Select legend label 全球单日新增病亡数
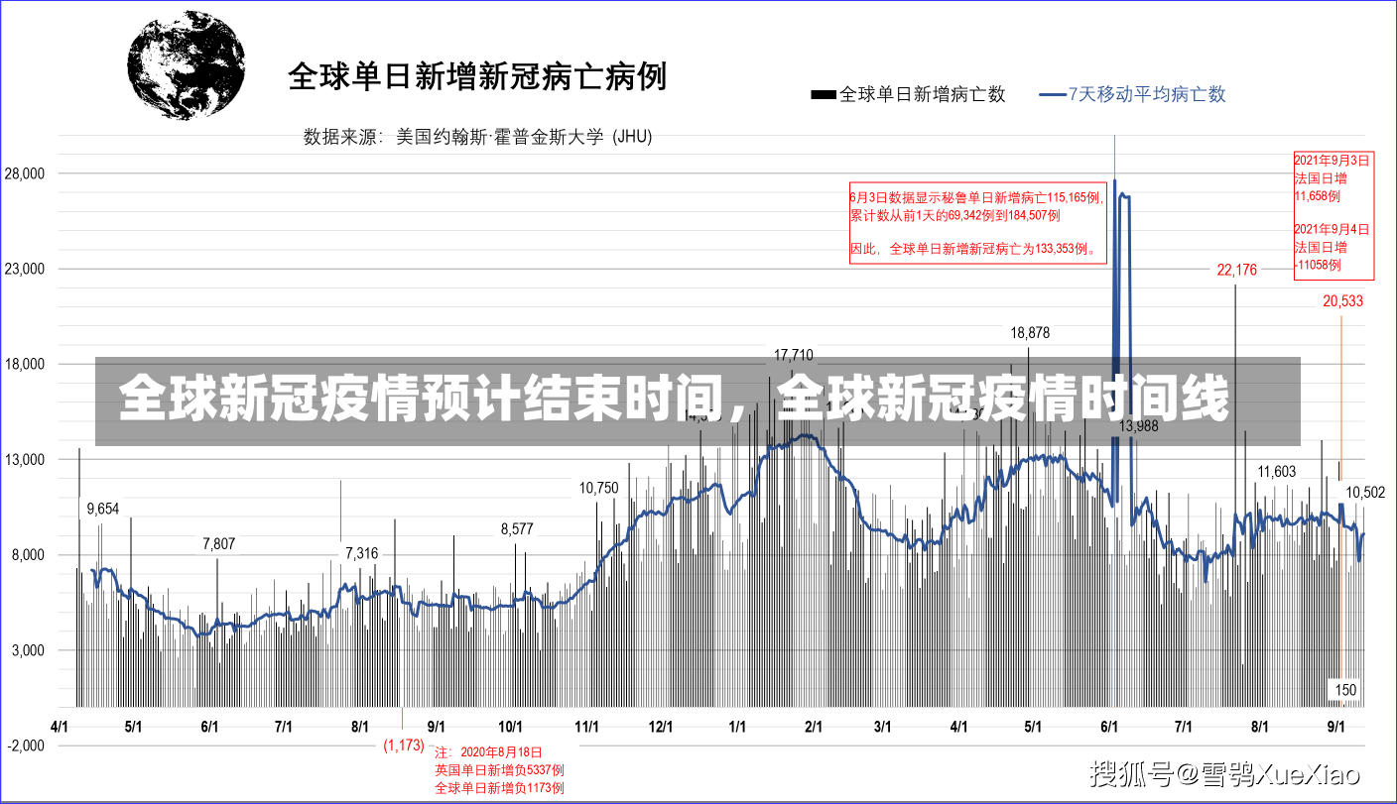 coord(923,95)
